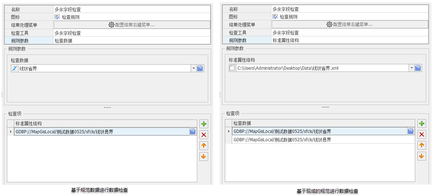Open dropdown arrow of 线状省界.xml path combo
Screen dimensions: 433x195
411,68
